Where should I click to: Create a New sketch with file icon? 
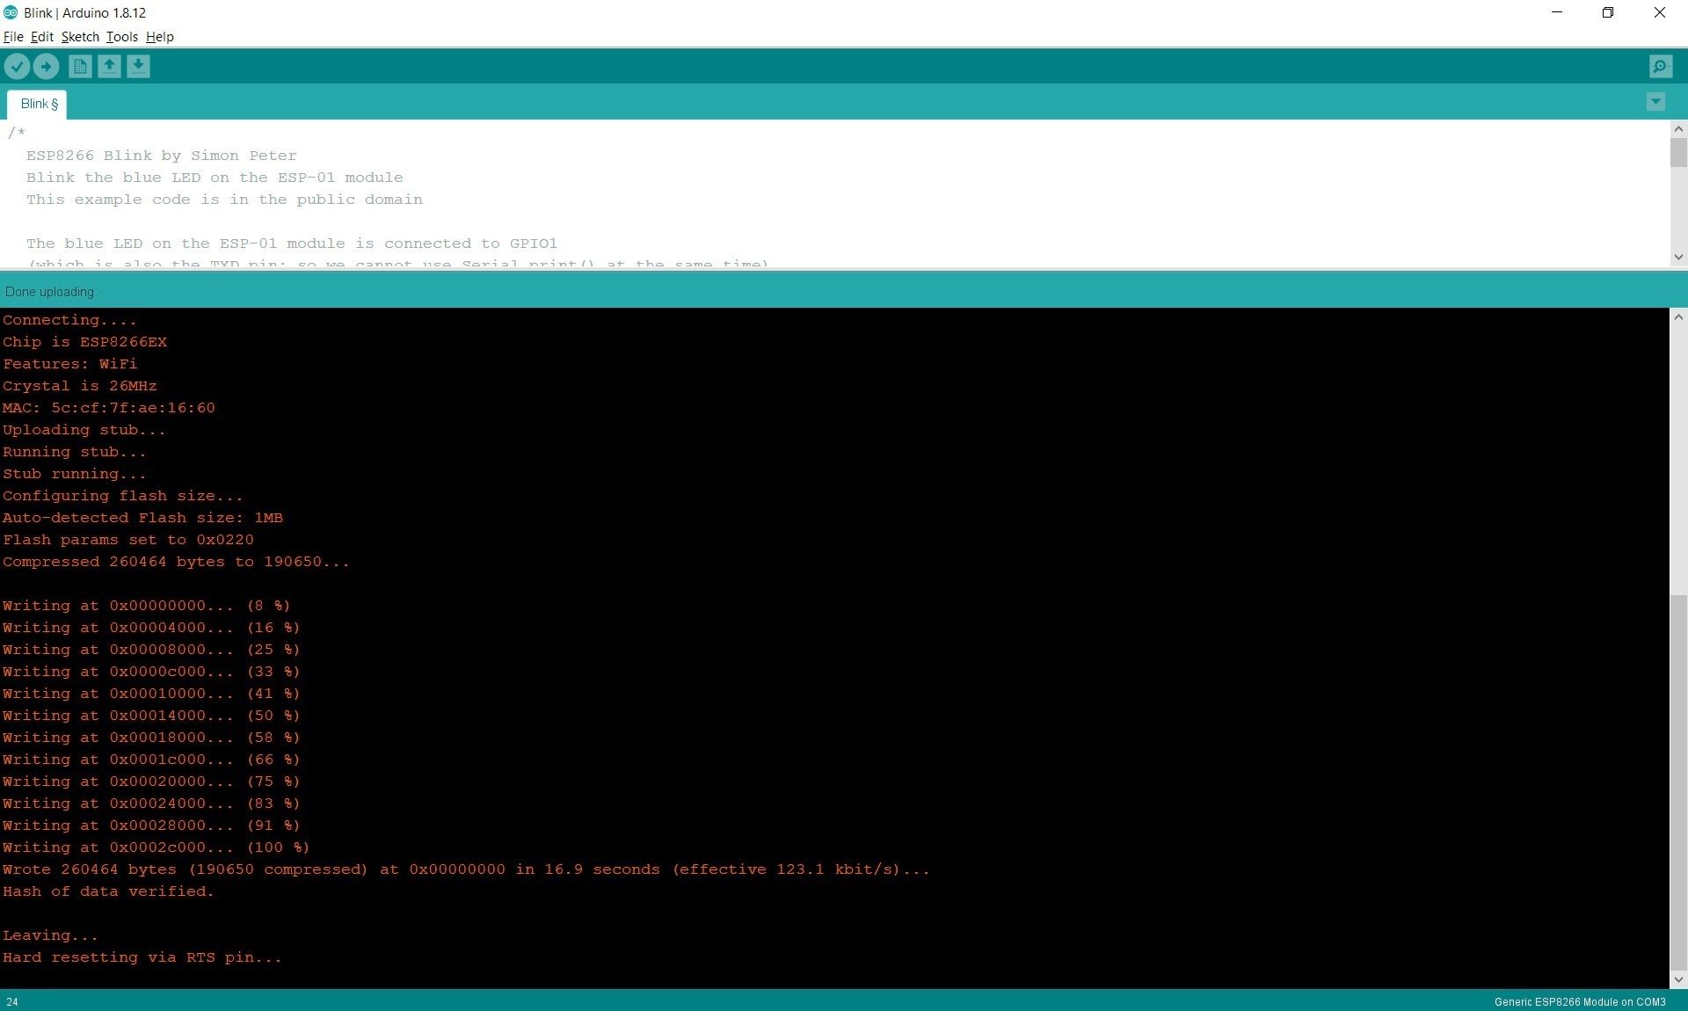click(80, 66)
